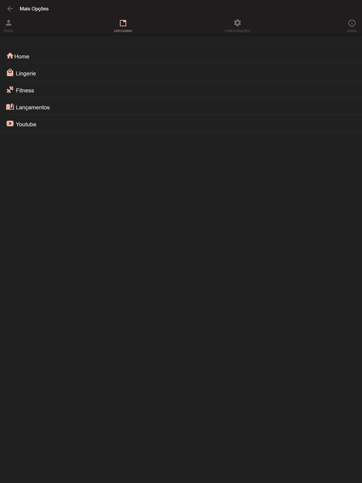
Task: Open the SOBRE tab label
Action: (352, 31)
